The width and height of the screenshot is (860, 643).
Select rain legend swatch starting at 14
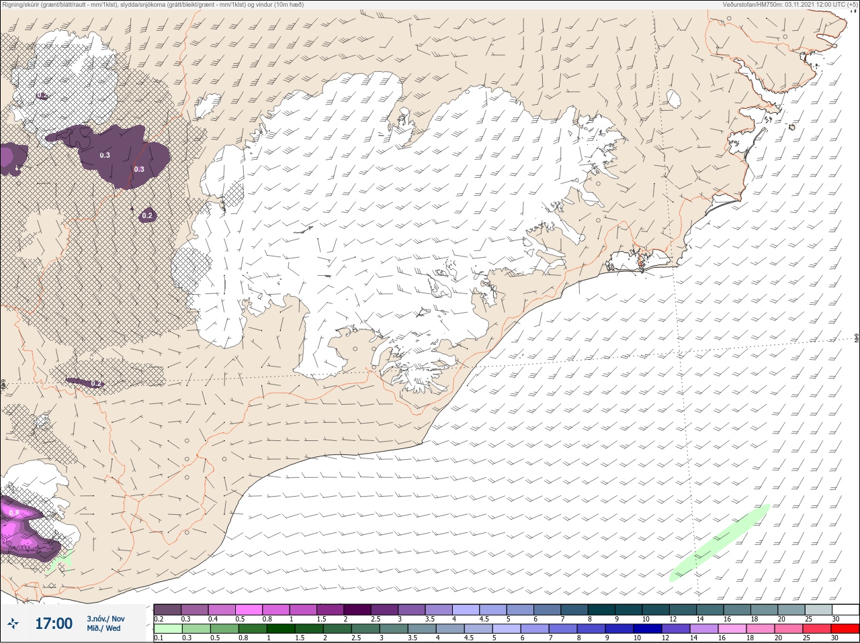703,629
